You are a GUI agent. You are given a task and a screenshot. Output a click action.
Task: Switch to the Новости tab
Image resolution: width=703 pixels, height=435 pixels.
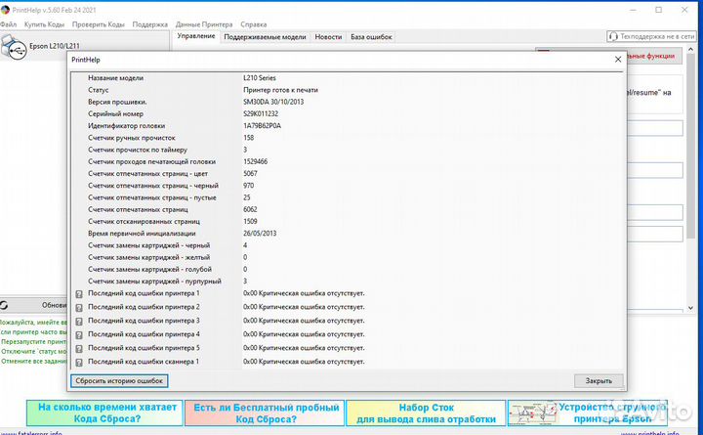(x=328, y=37)
